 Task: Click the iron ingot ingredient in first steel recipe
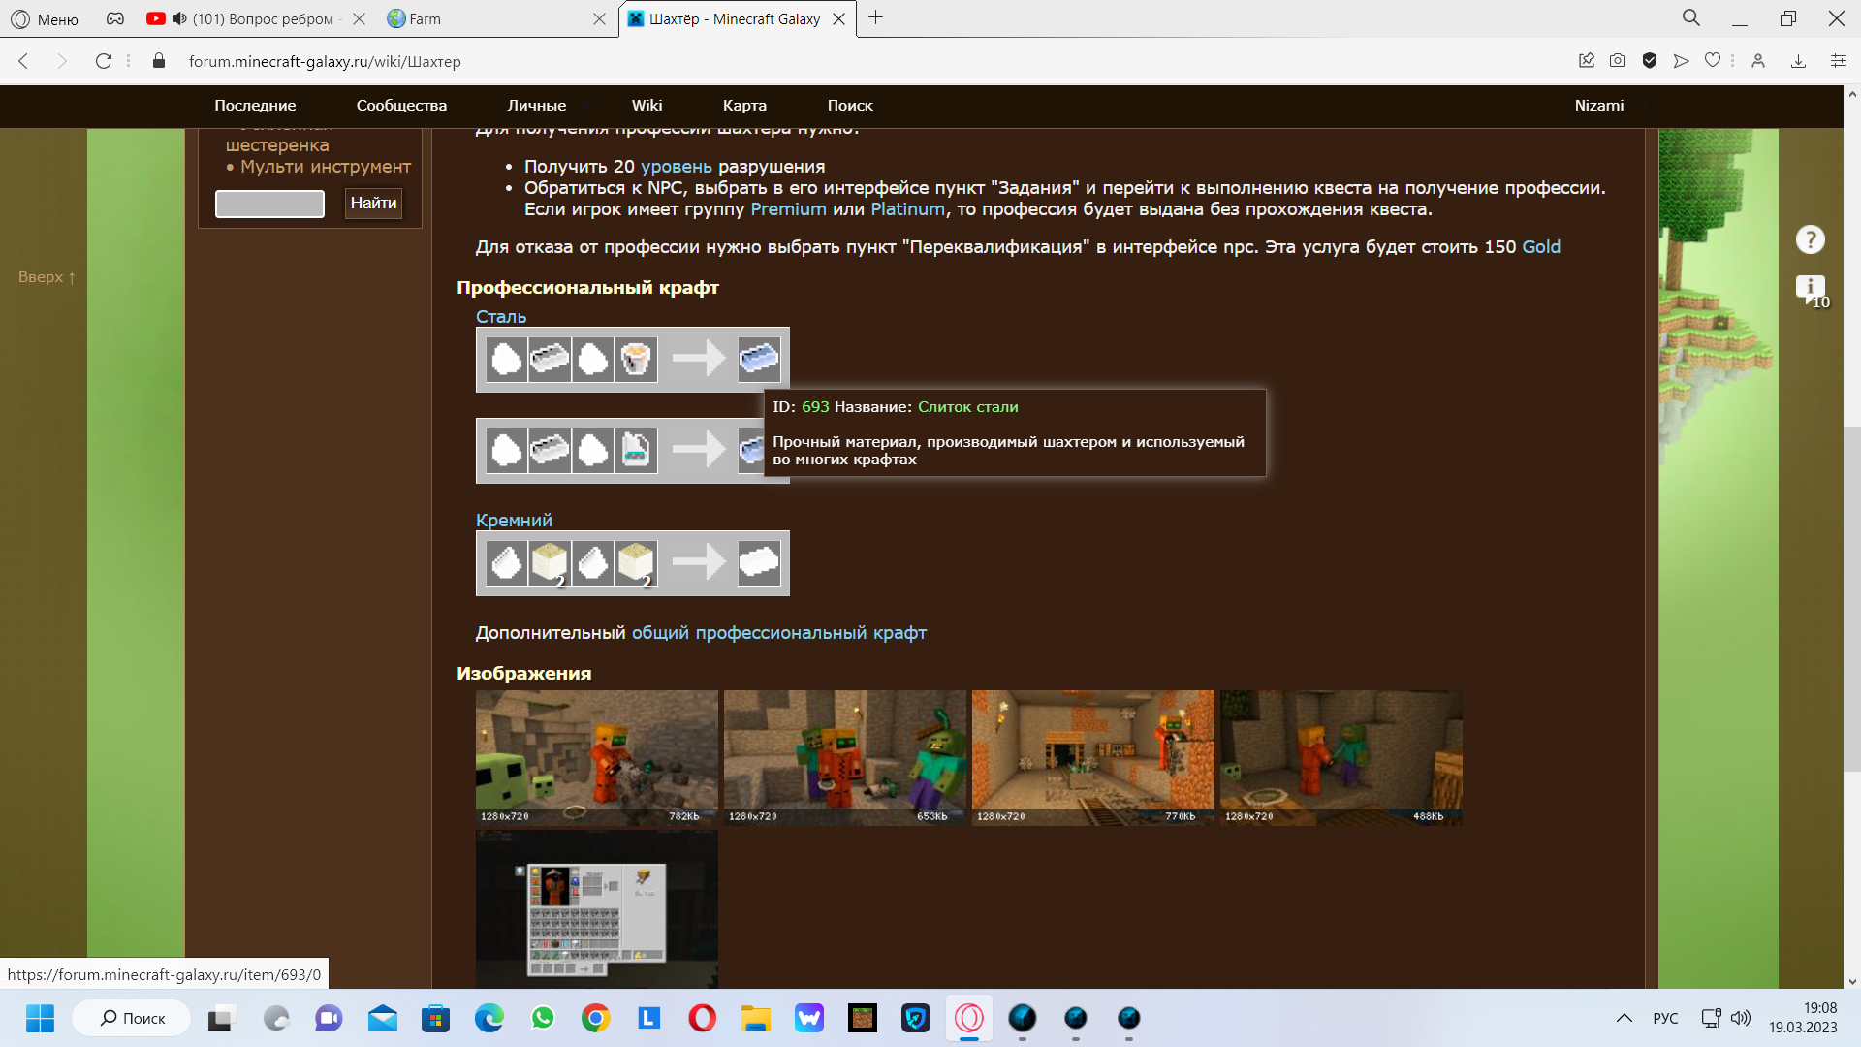pyautogui.click(x=550, y=360)
